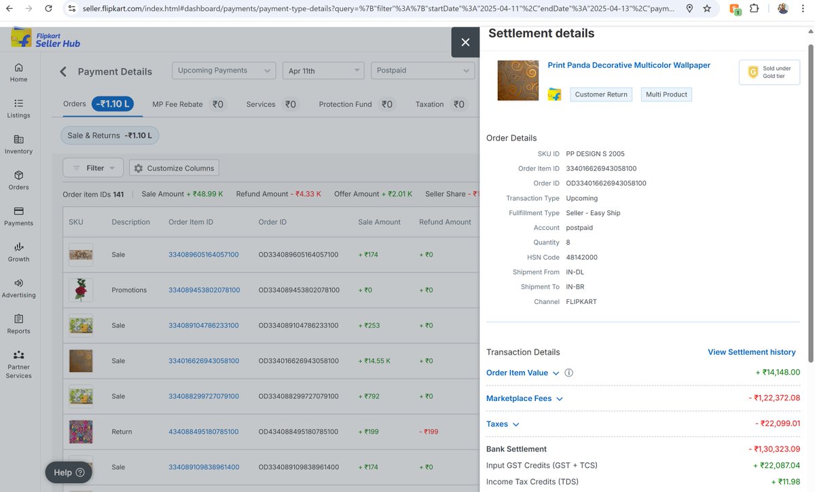
Task: Click the Order ID column header
Action: (272, 222)
